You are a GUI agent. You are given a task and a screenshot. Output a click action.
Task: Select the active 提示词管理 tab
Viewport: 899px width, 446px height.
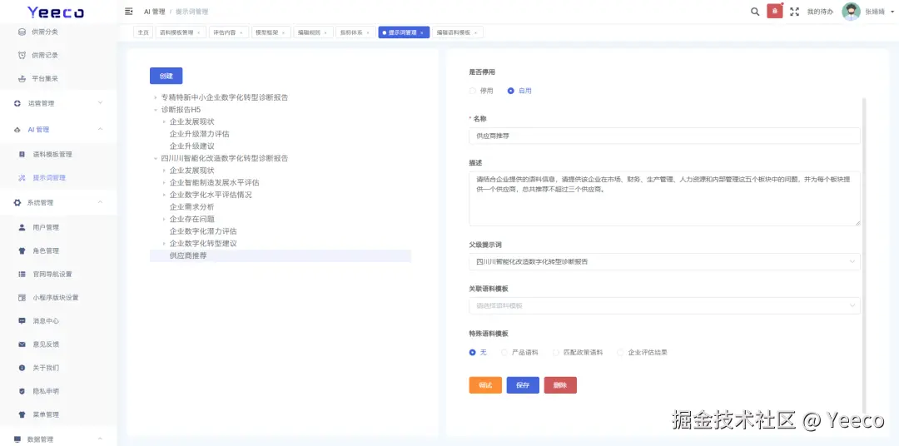click(402, 32)
